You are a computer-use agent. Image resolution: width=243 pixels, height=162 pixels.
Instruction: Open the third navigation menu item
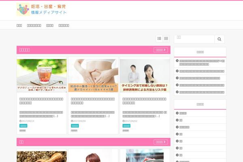pos(50,26)
